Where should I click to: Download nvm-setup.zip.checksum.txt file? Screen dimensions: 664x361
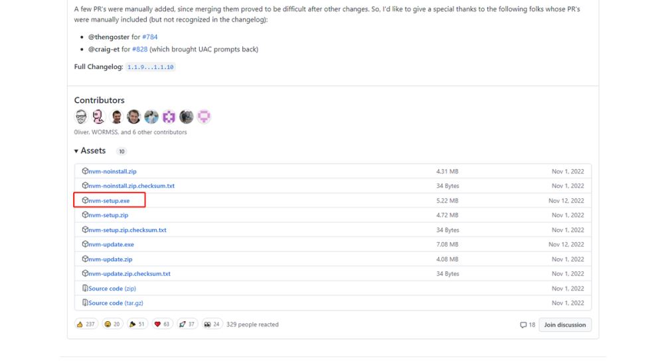click(127, 230)
